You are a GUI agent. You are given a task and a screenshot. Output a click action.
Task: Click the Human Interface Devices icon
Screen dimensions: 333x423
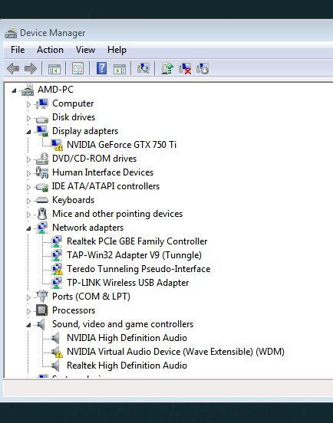point(42,172)
